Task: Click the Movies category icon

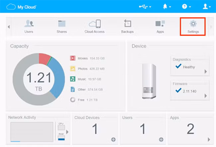Action: [72, 58]
